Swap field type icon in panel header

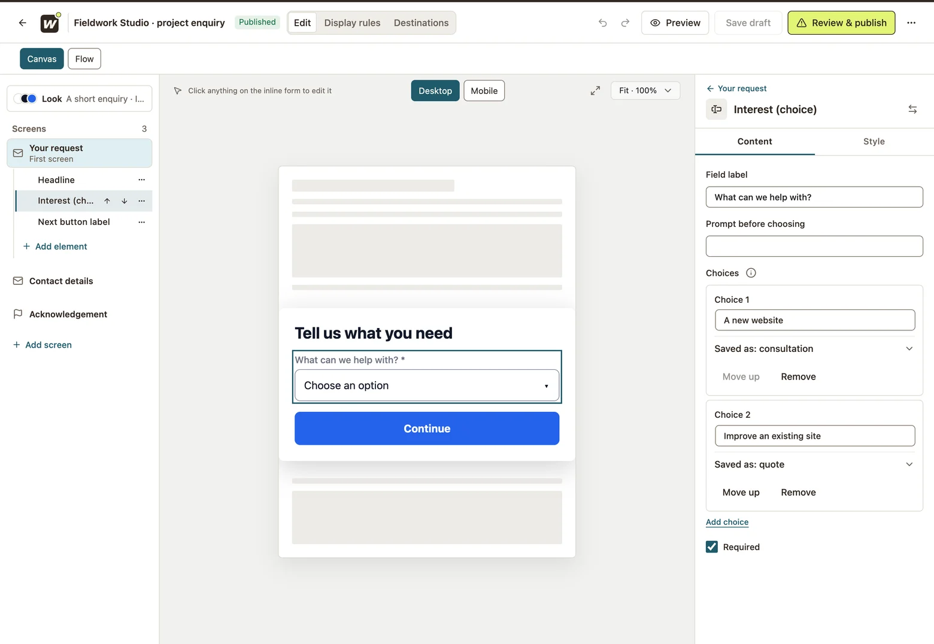click(x=912, y=110)
